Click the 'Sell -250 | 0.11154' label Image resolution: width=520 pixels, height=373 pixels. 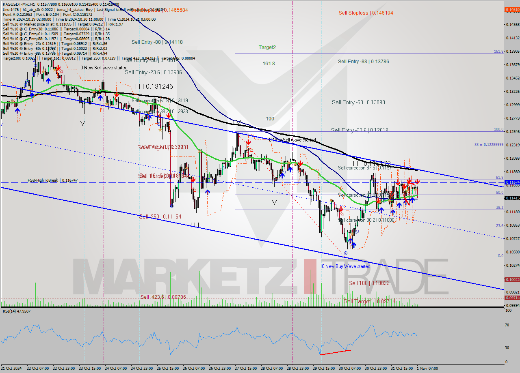160,217
